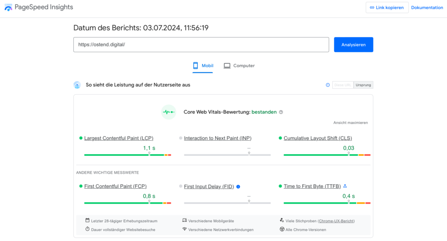Select the Diese URL toggle option
Screen dimensions: 447x241
coord(343,85)
